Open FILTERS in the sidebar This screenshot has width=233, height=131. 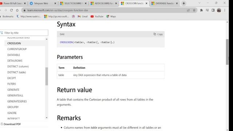tap(12, 84)
